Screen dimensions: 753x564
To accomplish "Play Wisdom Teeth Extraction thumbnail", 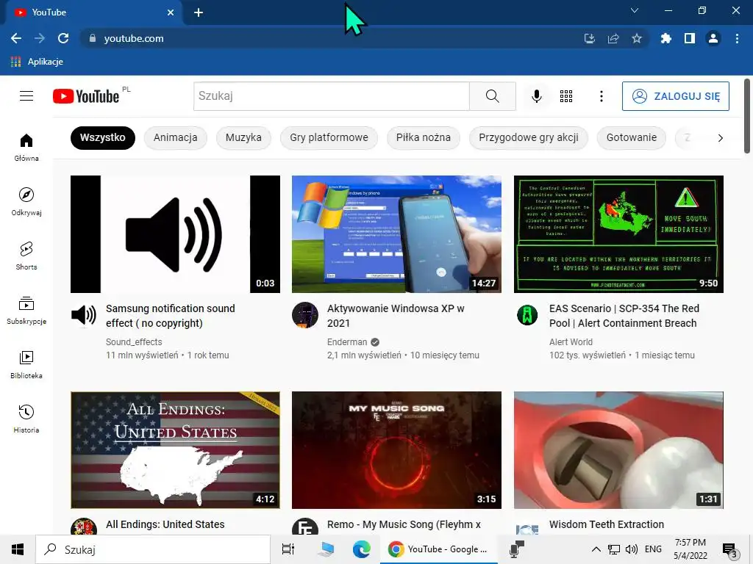I will 618,450.
